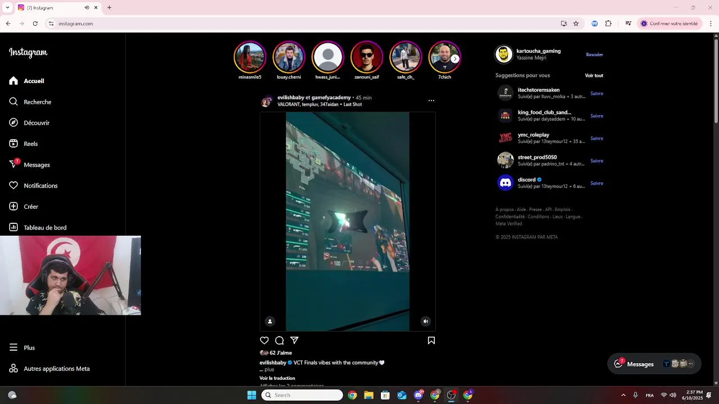
Task: Open install app icon in address bar
Action: pos(563,24)
